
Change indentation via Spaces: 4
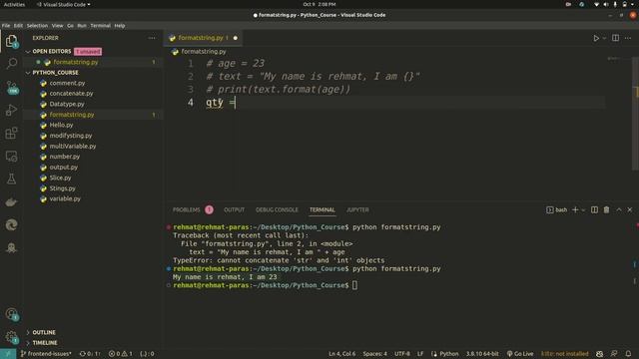point(375,354)
